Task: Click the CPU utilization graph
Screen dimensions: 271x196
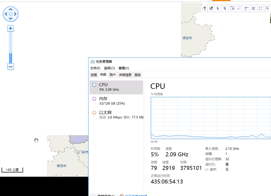Action: [211, 118]
